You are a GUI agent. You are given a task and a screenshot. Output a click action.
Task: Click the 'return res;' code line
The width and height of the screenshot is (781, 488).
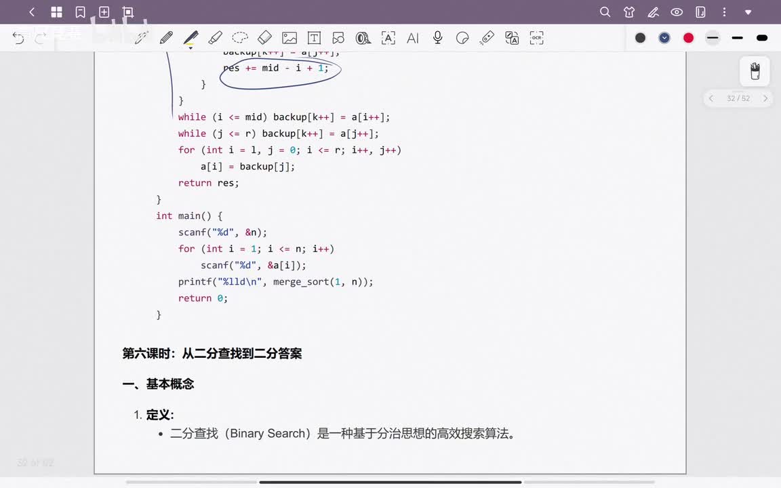tap(208, 183)
